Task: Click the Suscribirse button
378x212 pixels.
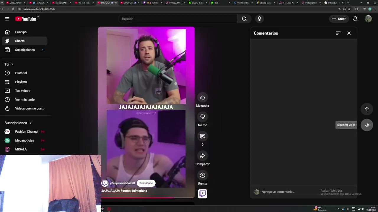Action: 146,183
